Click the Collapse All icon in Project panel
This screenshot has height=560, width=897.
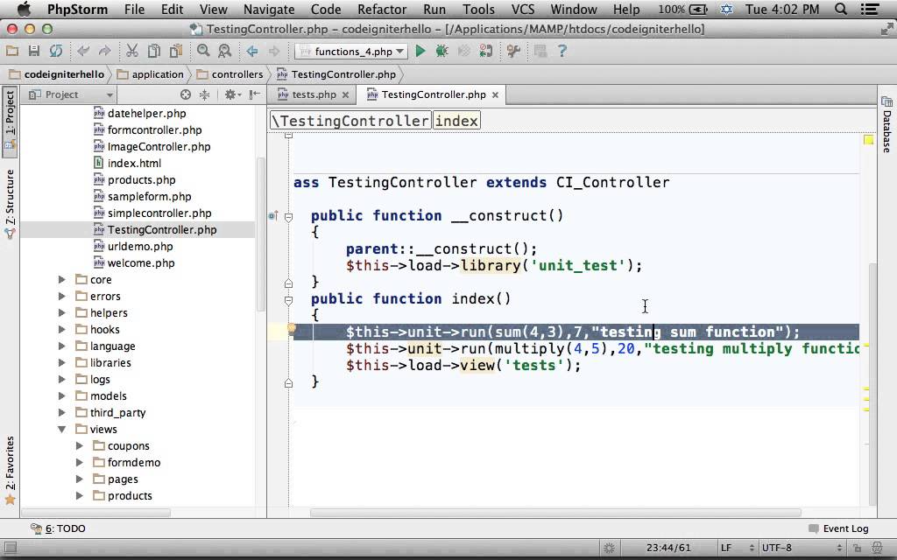tap(204, 94)
